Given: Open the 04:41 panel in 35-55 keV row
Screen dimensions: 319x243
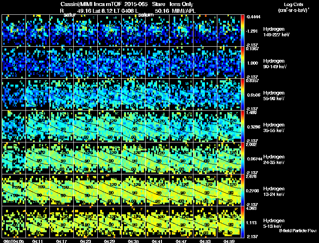Looking at the screenshot, I should [157, 126].
